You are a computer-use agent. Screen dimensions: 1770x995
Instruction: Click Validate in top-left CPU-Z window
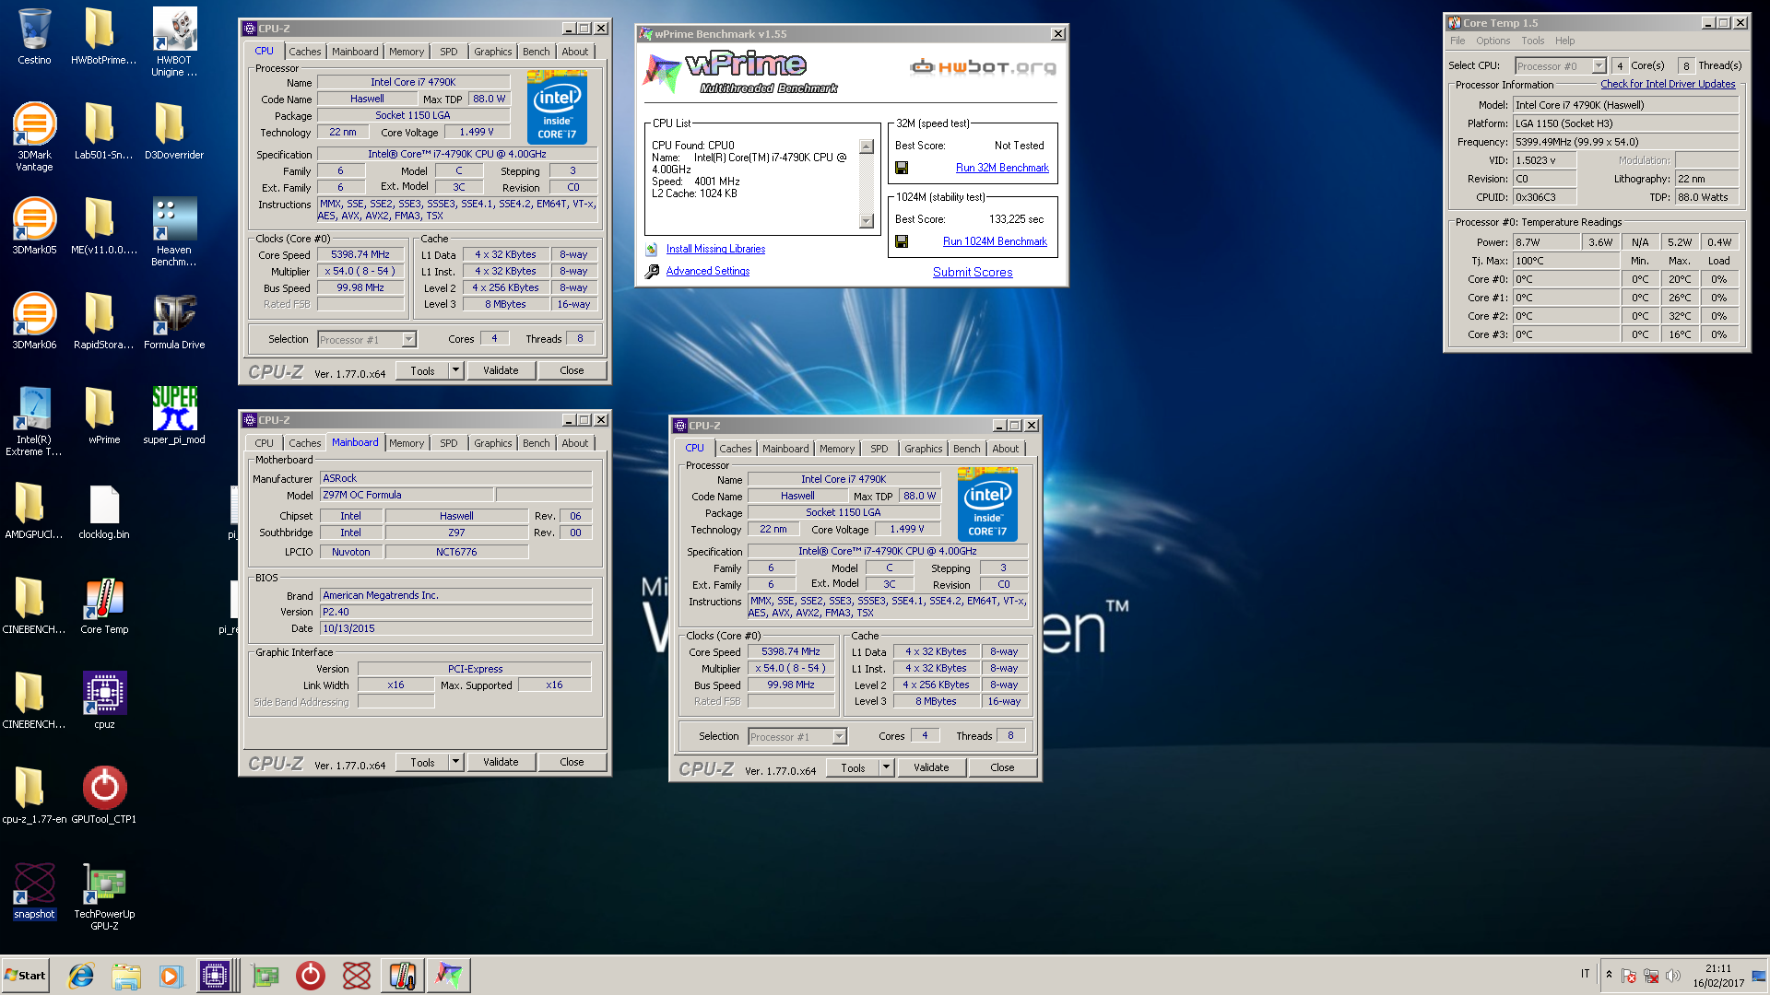(501, 370)
